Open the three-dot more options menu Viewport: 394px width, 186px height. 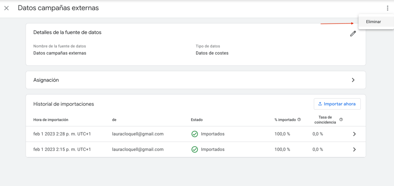(x=387, y=8)
